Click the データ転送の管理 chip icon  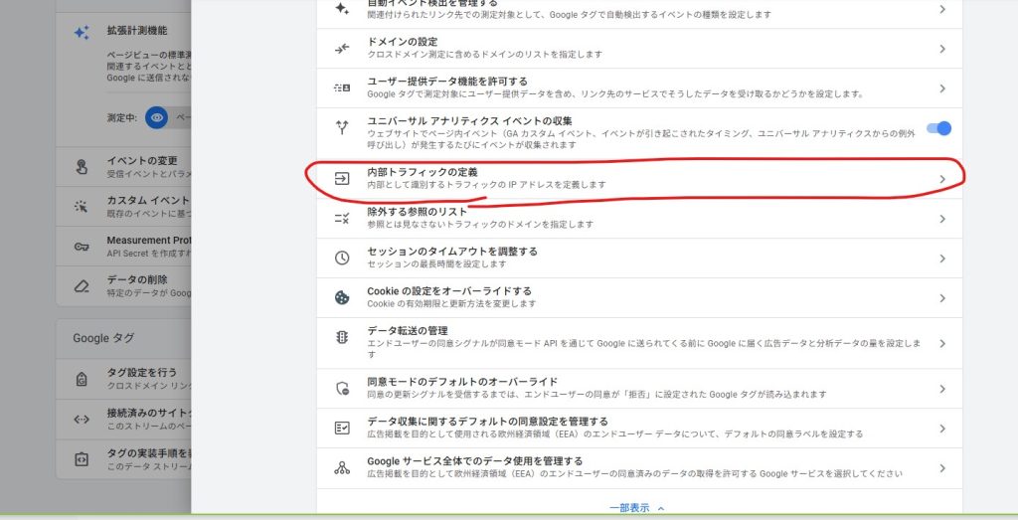pyautogui.click(x=342, y=337)
